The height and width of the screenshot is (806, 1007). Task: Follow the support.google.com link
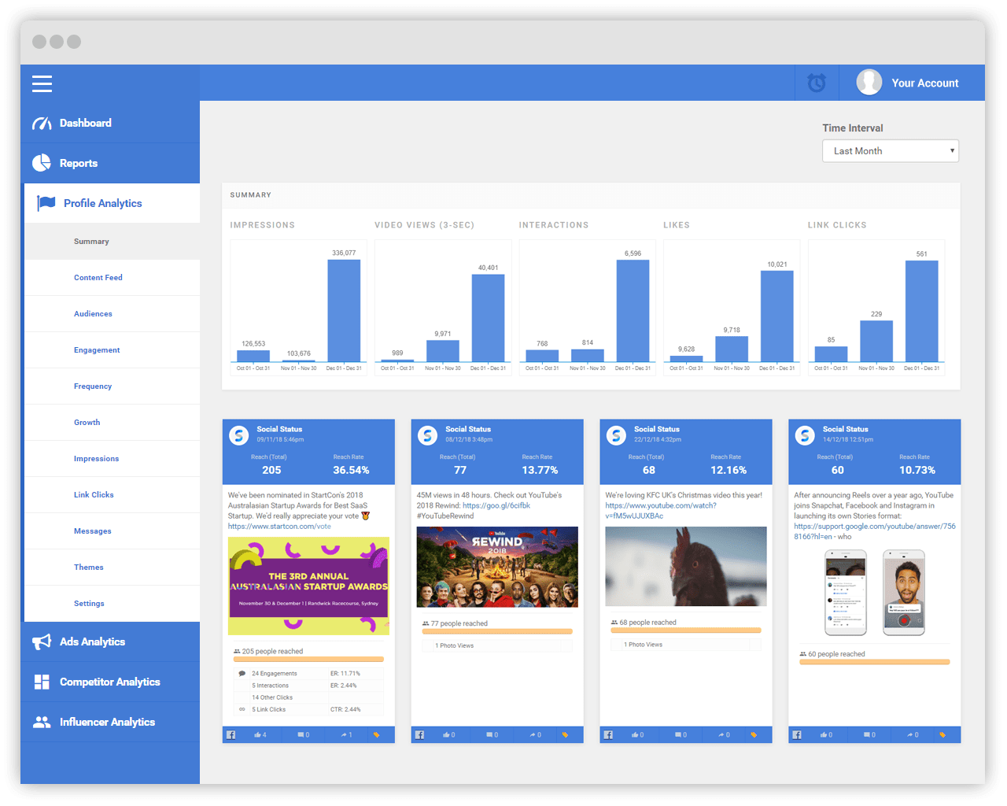[874, 531]
